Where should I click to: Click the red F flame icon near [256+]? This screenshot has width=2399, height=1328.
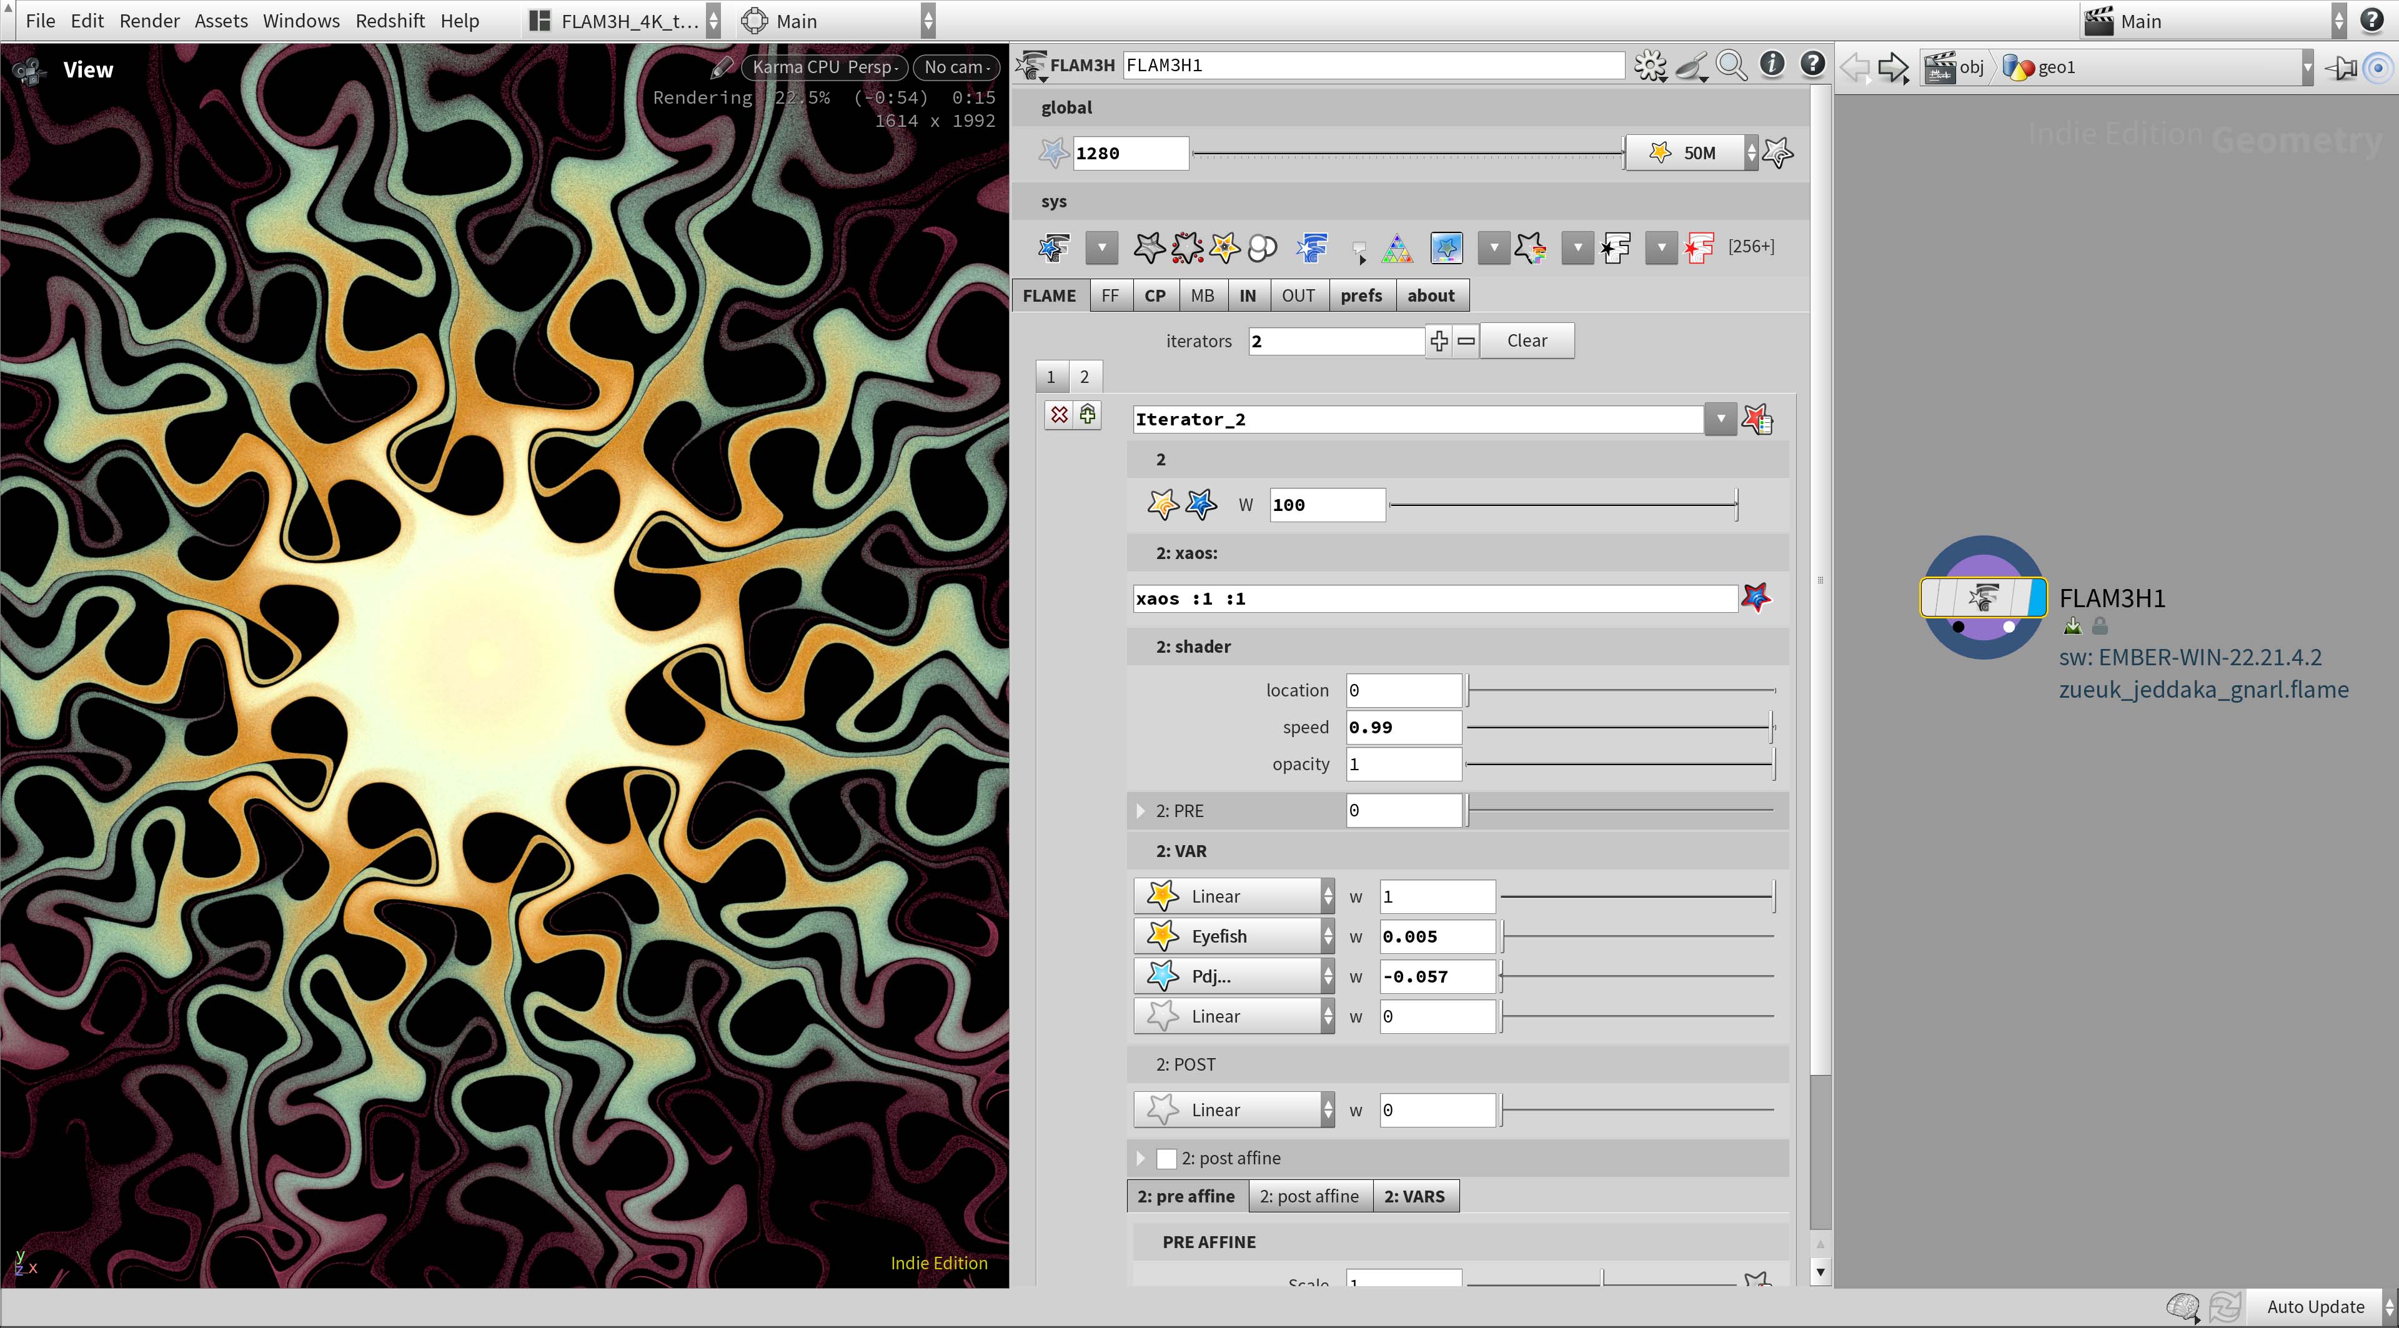[x=1699, y=248]
